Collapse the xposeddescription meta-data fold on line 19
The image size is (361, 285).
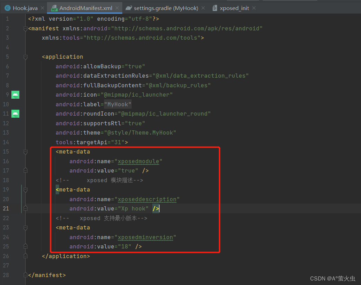(26, 190)
